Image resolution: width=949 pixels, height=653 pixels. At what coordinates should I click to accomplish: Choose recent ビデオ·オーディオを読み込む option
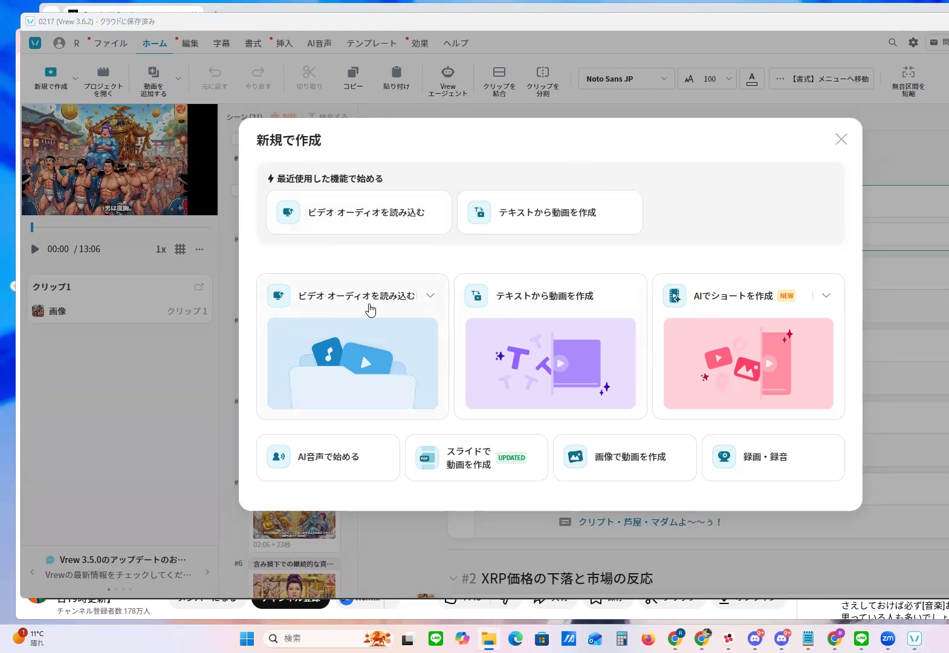tap(359, 212)
